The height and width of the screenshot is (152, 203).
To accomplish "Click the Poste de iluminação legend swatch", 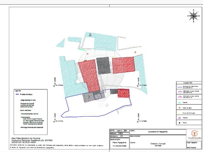I will coord(180,113).
